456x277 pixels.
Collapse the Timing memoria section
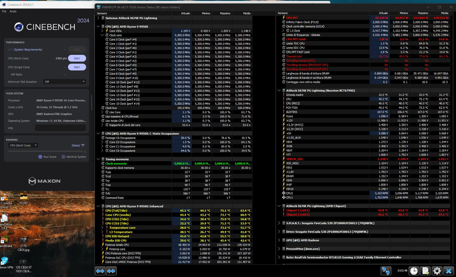click(x=98, y=159)
